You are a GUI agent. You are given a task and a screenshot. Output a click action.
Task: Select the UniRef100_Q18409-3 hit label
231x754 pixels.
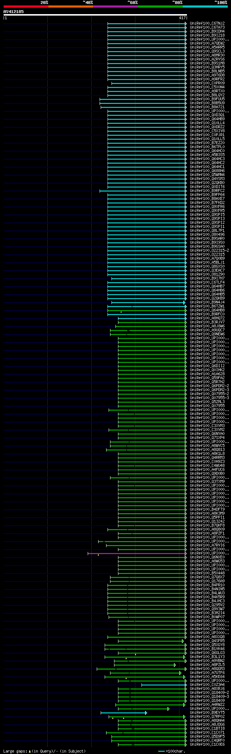(x=209, y=697)
